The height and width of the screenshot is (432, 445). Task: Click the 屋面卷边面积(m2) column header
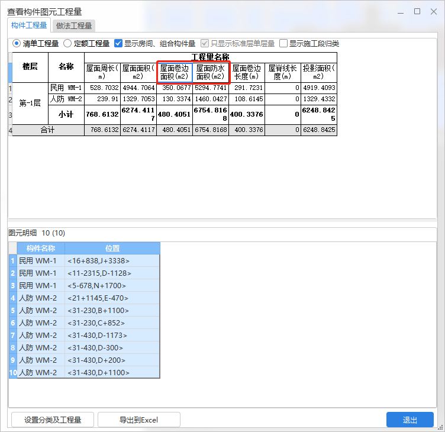pos(175,72)
